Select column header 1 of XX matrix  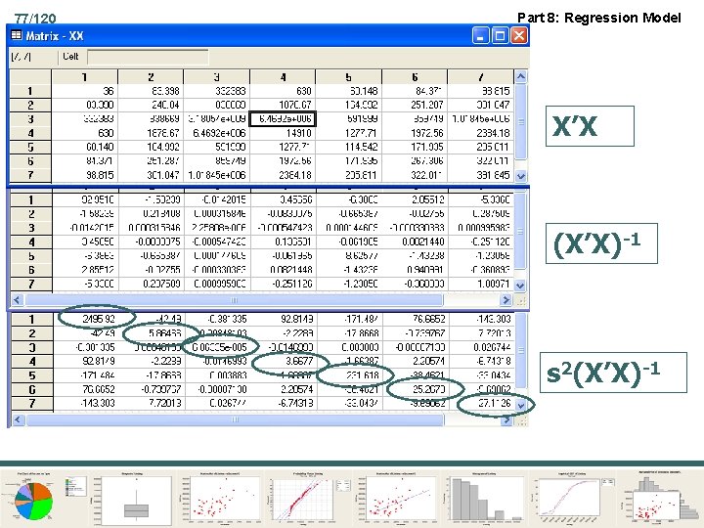point(84,77)
